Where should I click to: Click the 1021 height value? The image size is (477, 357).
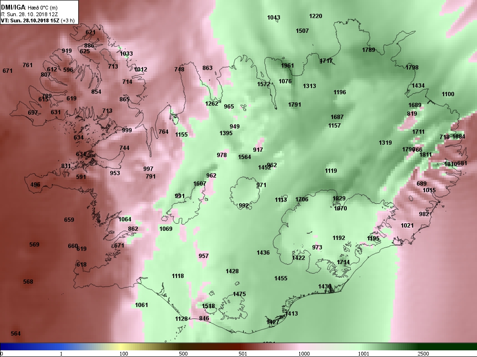tap(407, 225)
